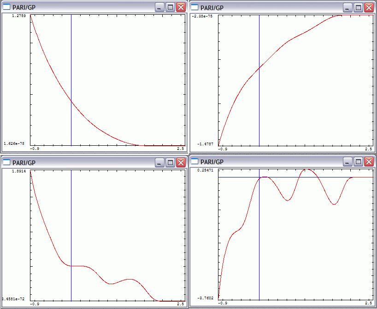
Task: Click the 2.5 axis label in the -1.4787 plot
Action: pos(368,149)
